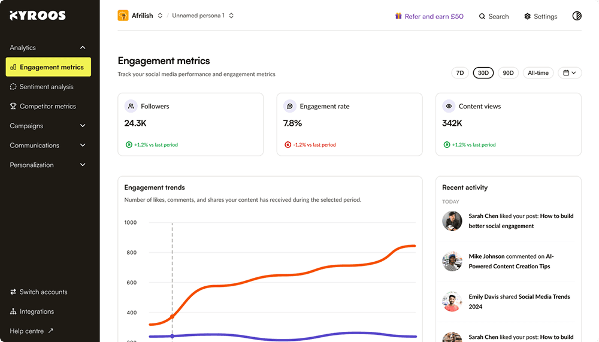Open the Afrilish workspace switcher dropdown
This screenshot has height=342, width=599.
click(160, 16)
